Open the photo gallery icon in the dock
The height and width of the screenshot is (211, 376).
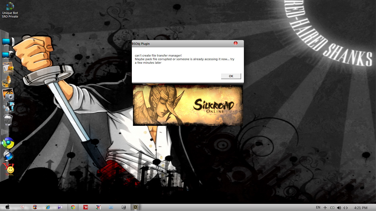tap(8, 68)
